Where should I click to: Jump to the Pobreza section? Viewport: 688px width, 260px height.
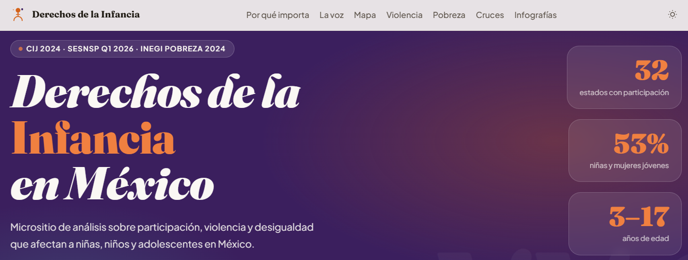coord(449,15)
